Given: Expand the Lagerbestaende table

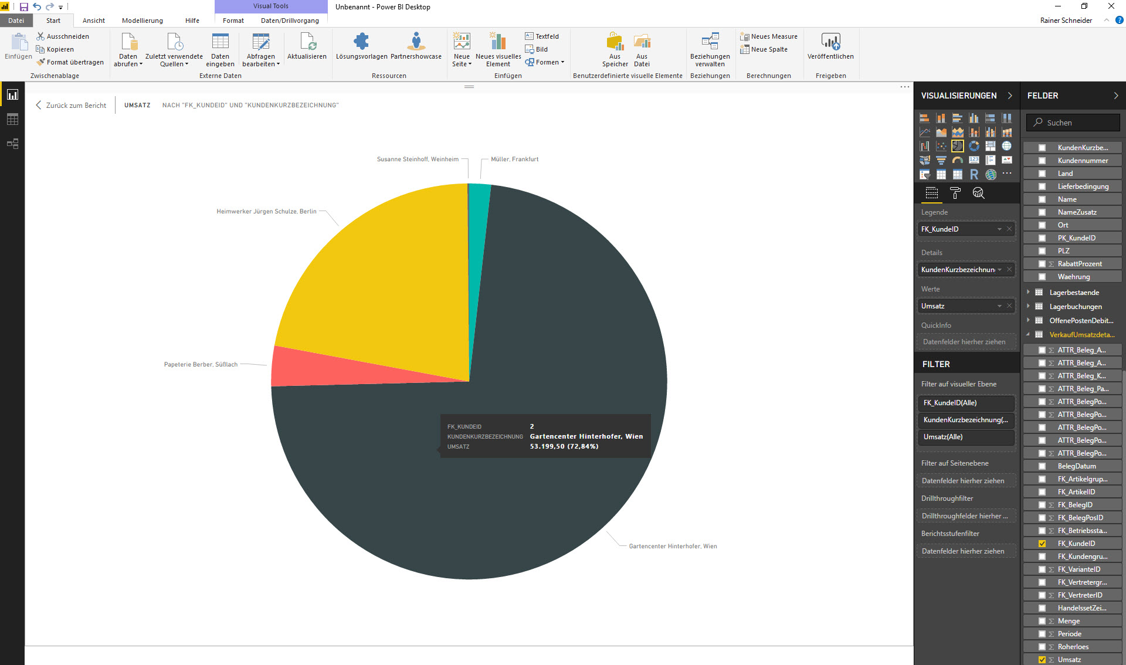Looking at the screenshot, I should [x=1028, y=292].
